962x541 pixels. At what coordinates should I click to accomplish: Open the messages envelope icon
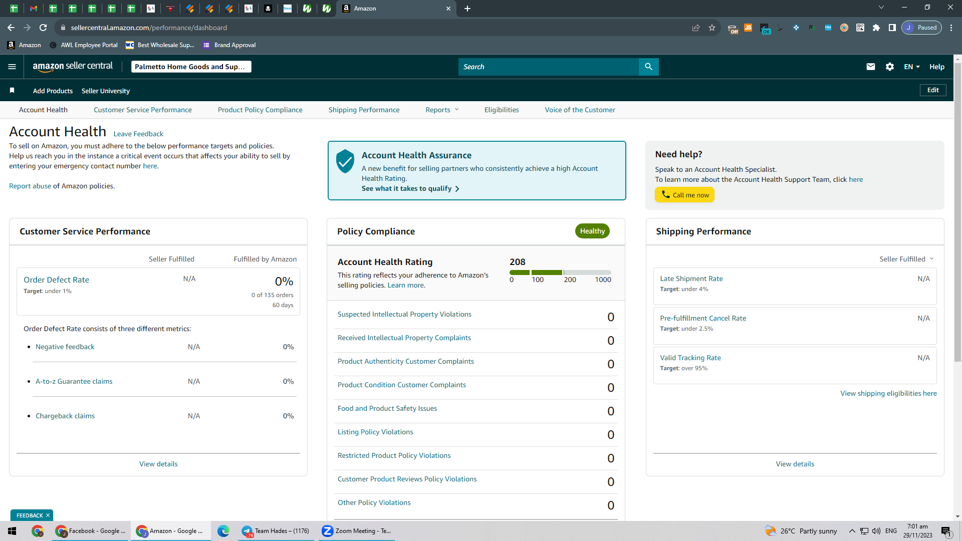tap(871, 67)
